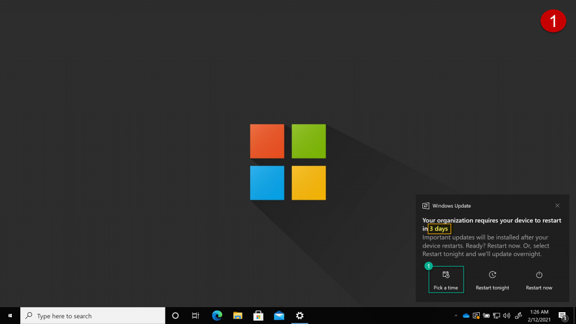Image resolution: width=576 pixels, height=324 pixels.
Task: Choose Restart tonight in the update notification
Action: coord(492,280)
